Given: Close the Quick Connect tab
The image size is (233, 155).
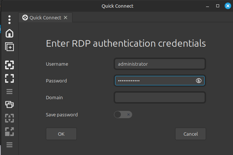Looking at the screenshot, I should (x=66, y=18).
